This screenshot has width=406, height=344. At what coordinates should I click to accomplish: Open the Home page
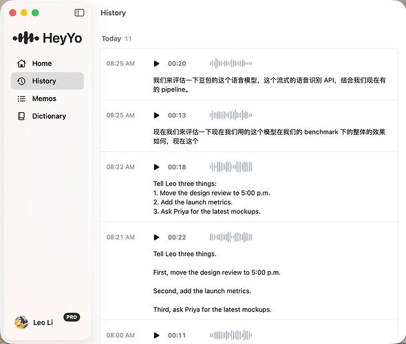pos(47,63)
